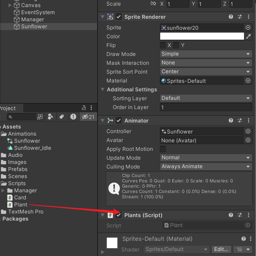This screenshot has width=256, height=256.
Task: Open controller object picker for Sunflower
Action: tap(248, 131)
